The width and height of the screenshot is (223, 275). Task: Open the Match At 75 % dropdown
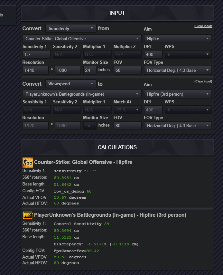click(128, 110)
